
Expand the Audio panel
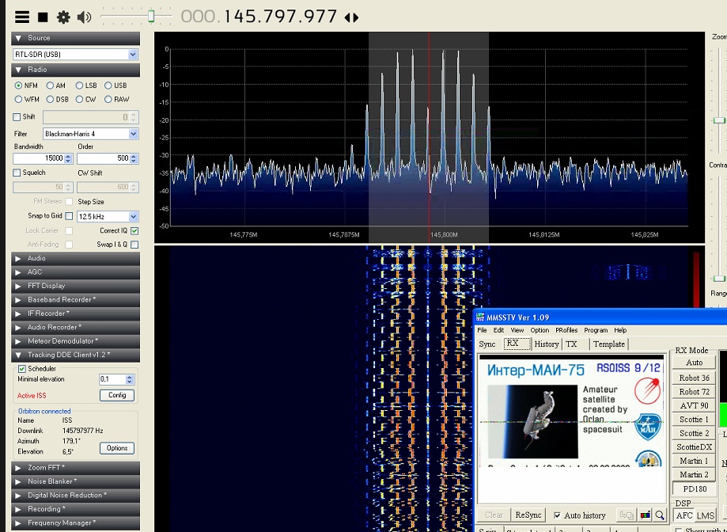pyautogui.click(x=76, y=258)
